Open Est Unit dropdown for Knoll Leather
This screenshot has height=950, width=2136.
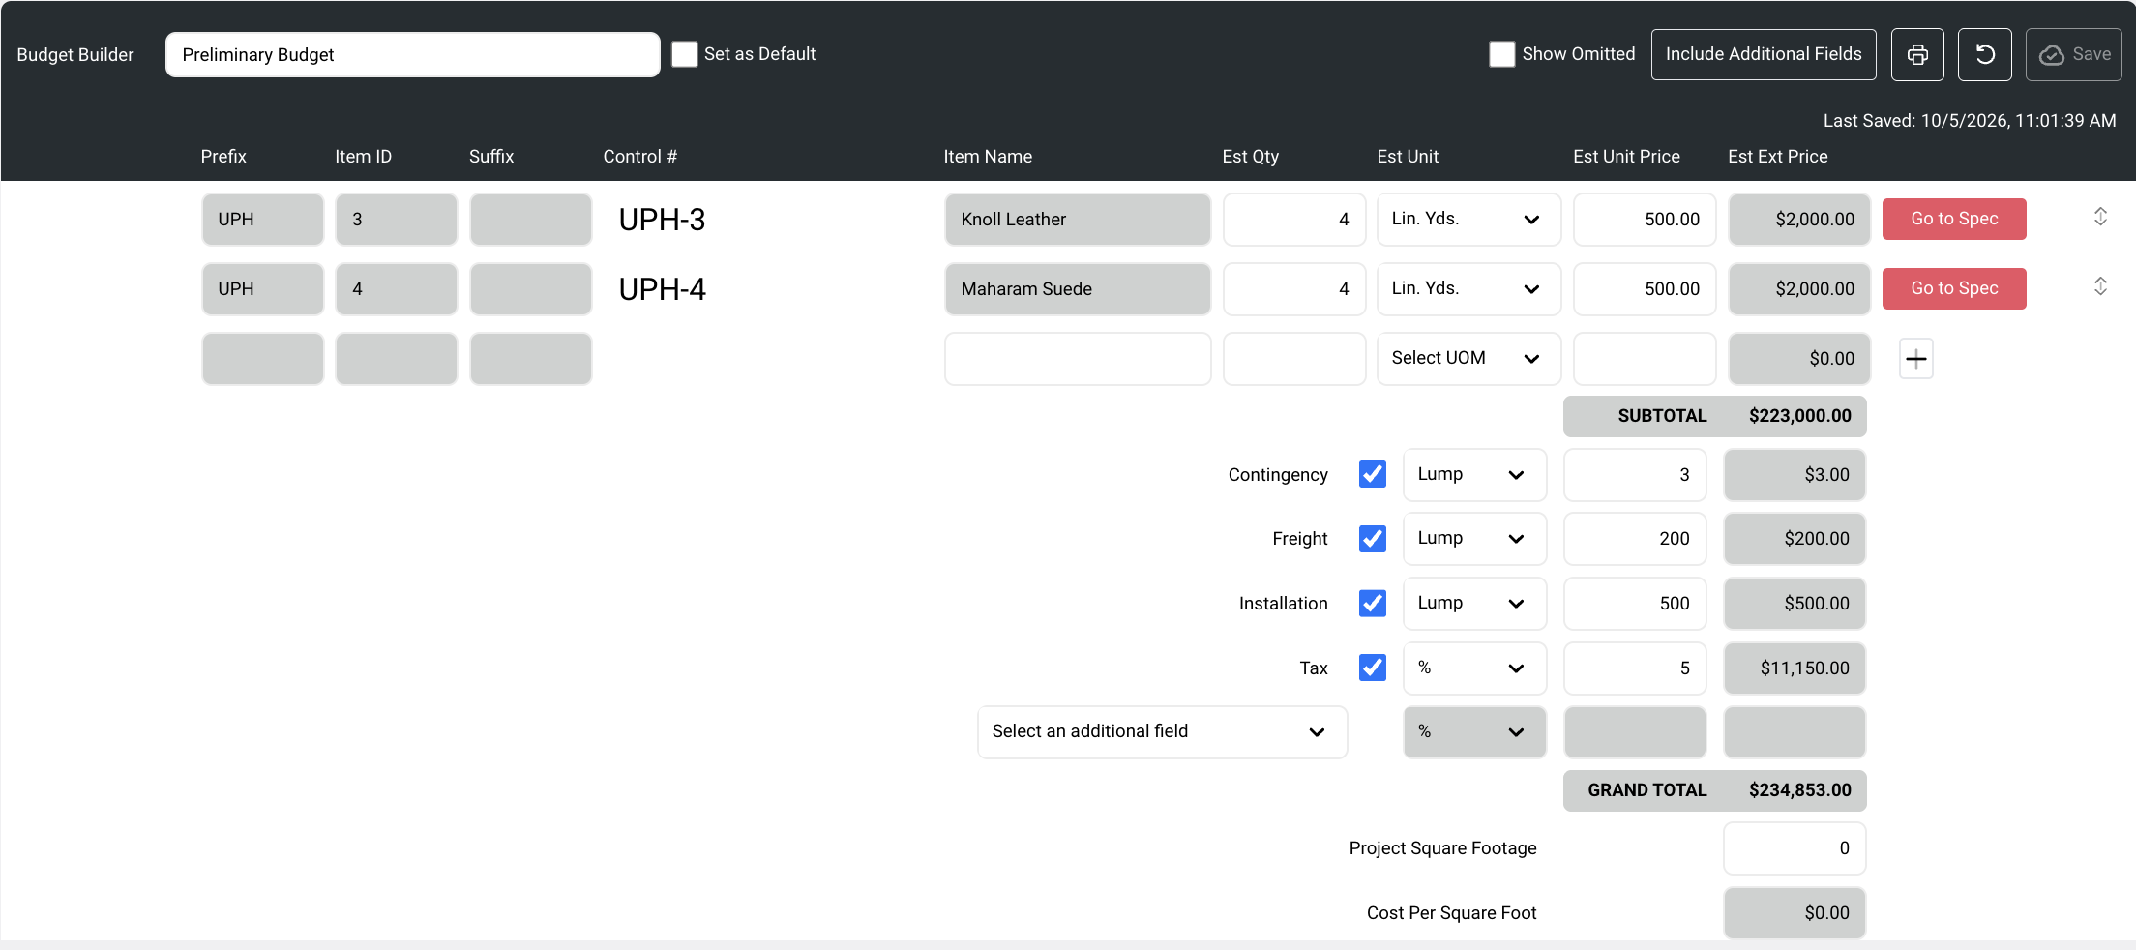(x=1468, y=220)
